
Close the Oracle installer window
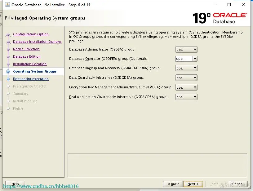[x=243, y=5]
